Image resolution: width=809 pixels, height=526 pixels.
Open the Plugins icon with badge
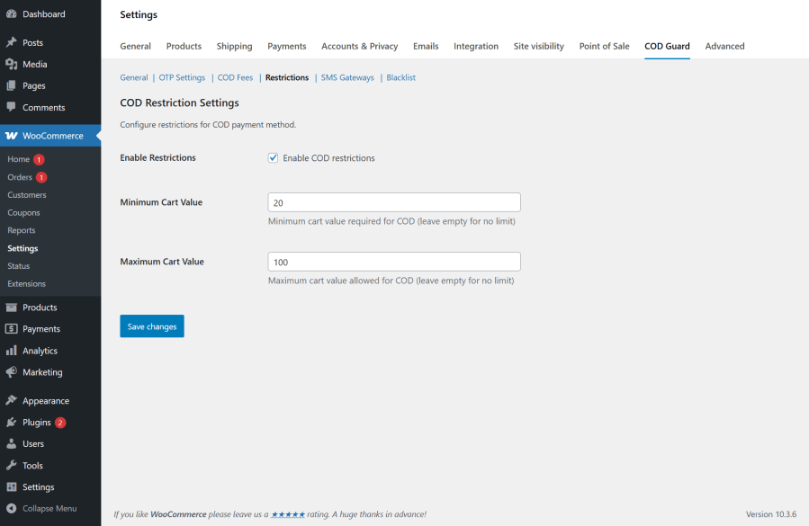(11, 422)
